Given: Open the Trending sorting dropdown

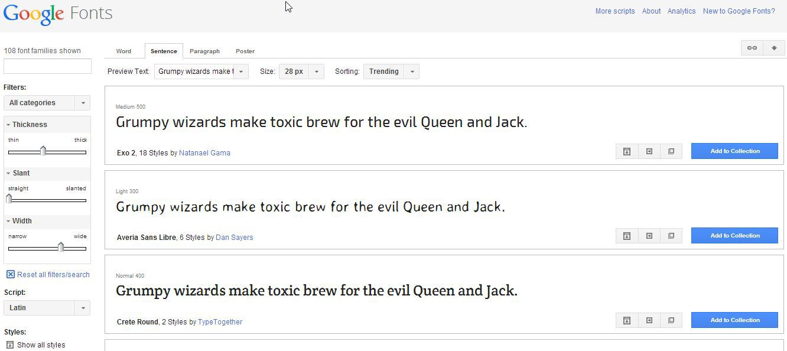Looking at the screenshot, I should [391, 71].
